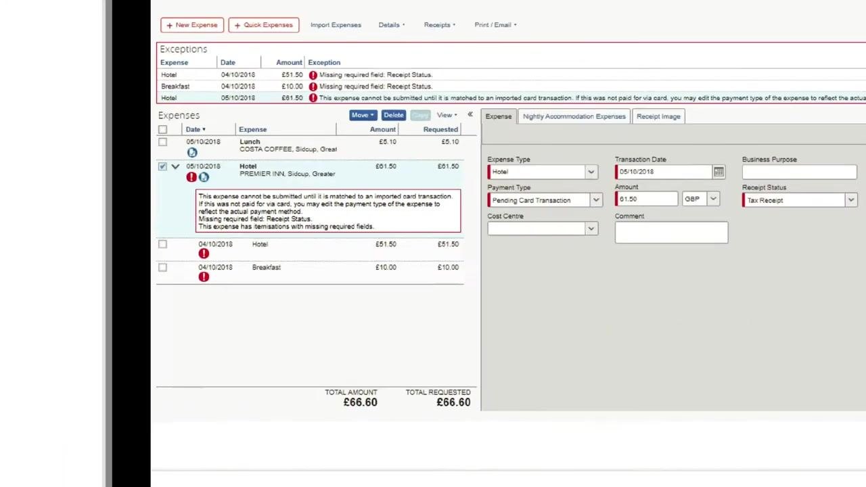Toggle the select-all checkbox in the Expenses header
The height and width of the screenshot is (487, 866).
(x=162, y=129)
